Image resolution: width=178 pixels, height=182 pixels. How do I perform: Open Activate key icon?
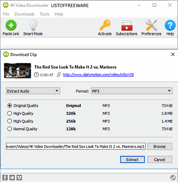[x=105, y=25]
